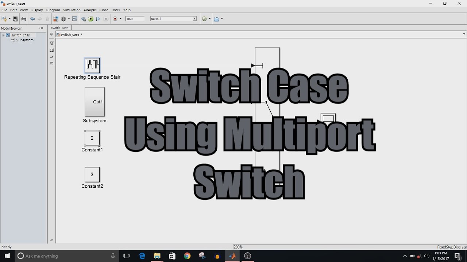The image size is (467, 262).
Task: Open the Normal simulation mode dropdown
Action: point(173,19)
